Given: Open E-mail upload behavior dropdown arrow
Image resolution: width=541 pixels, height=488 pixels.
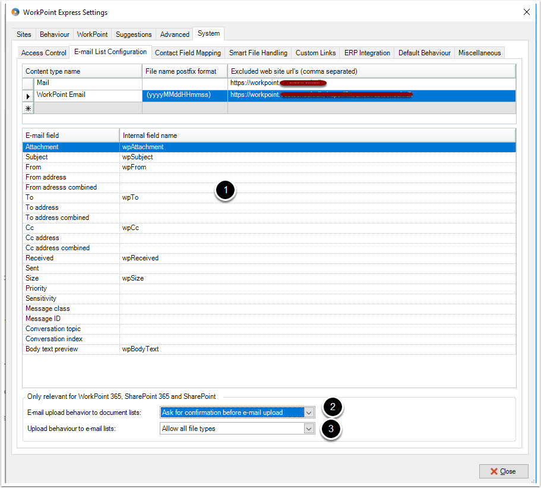Looking at the screenshot, I should (x=309, y=413).
